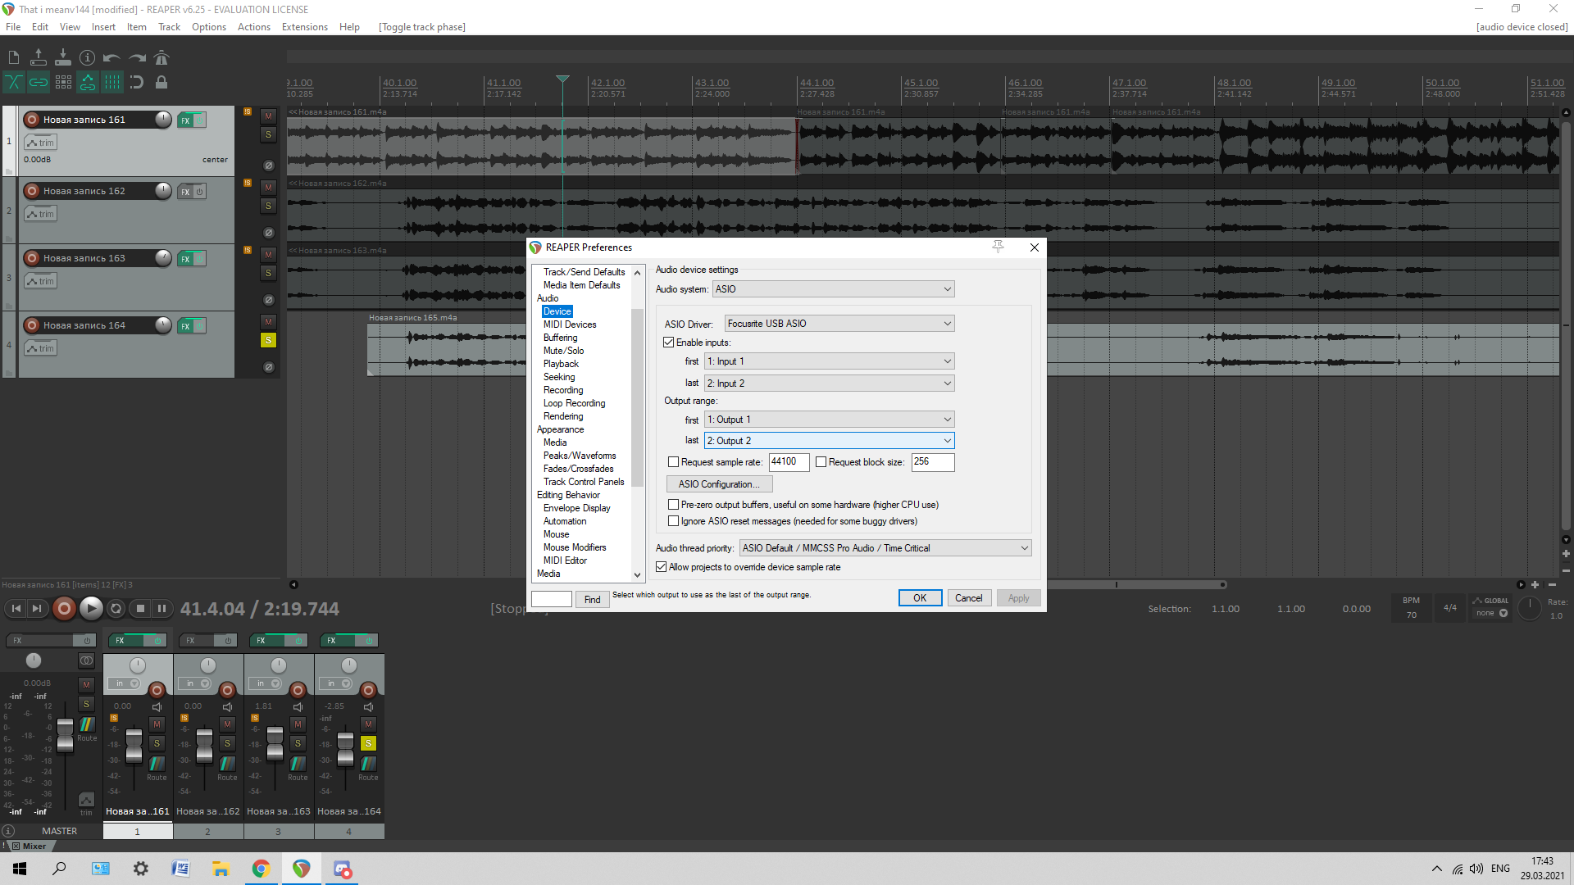The image size is (1574, 885).
Task: Toggle Enable inputs checkbox
Action: pos(669,343)
